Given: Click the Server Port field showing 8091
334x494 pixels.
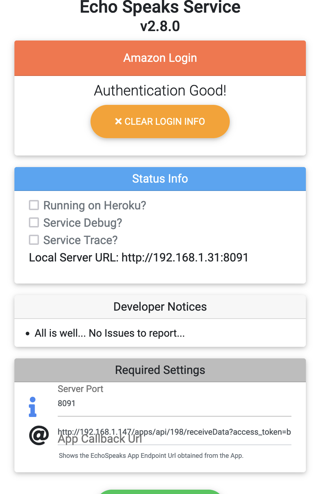Looking at the screenshot, I should tap(175, 404).
